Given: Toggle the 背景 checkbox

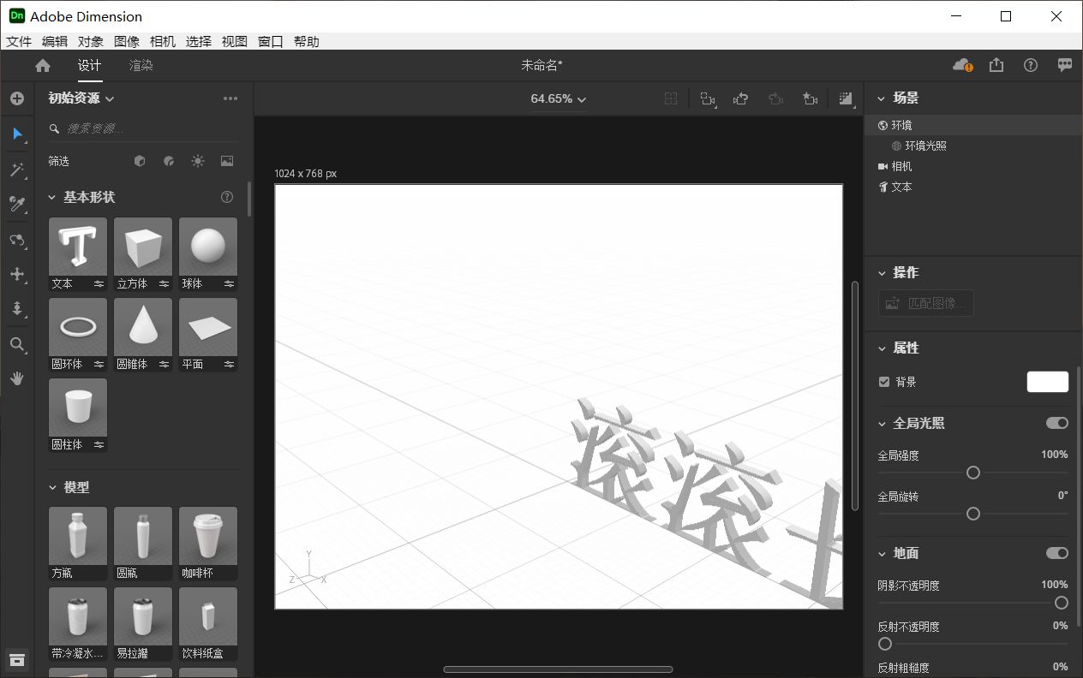Looking at the screenshot, I should point(884,382).
